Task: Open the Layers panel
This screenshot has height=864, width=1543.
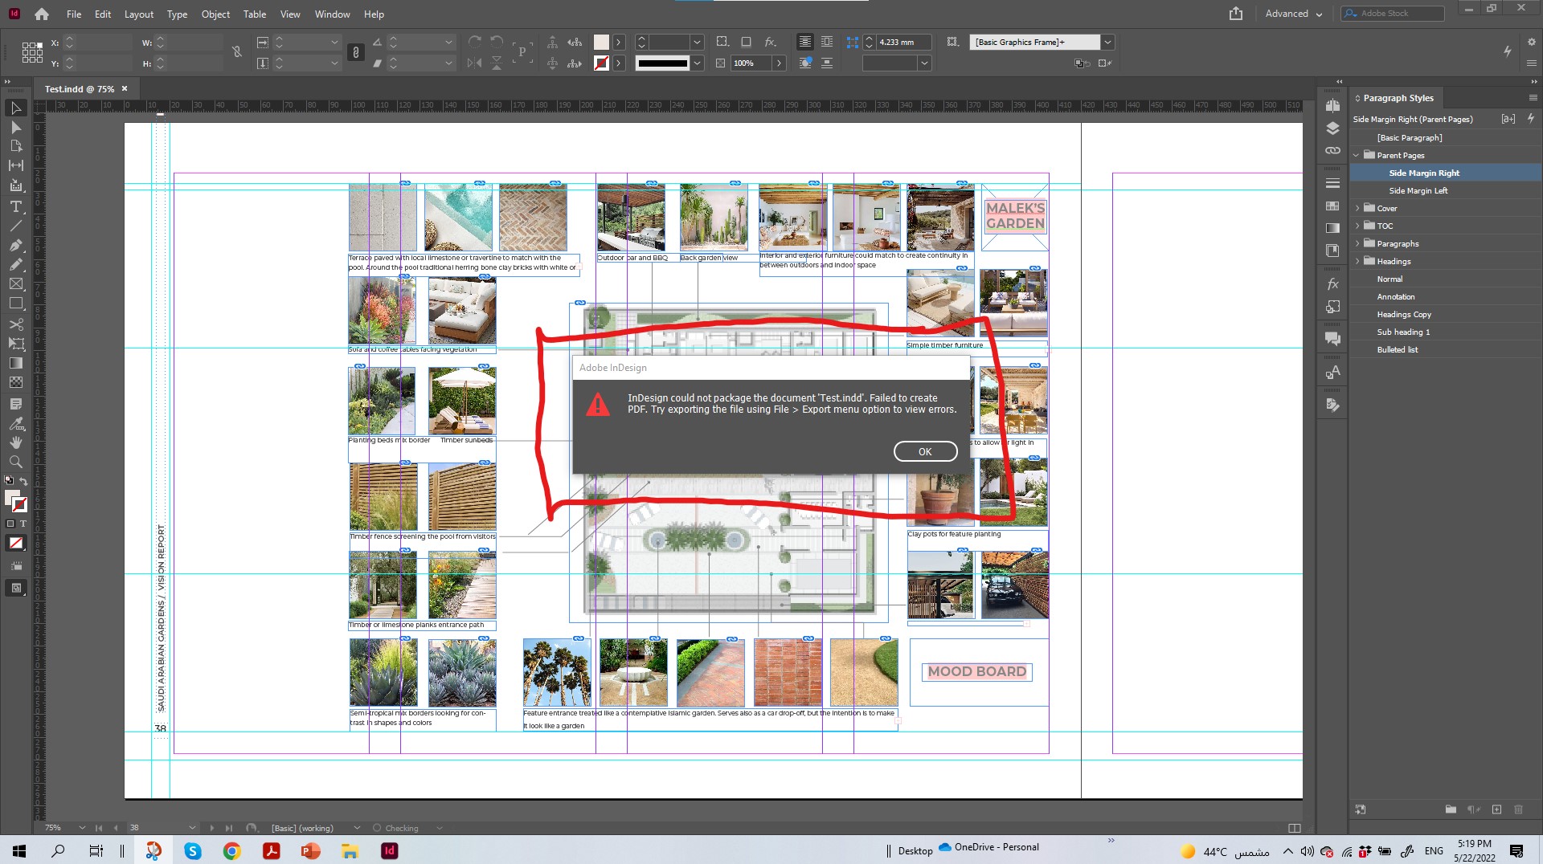Action: pyautogui.click(x=1332, y=127)
